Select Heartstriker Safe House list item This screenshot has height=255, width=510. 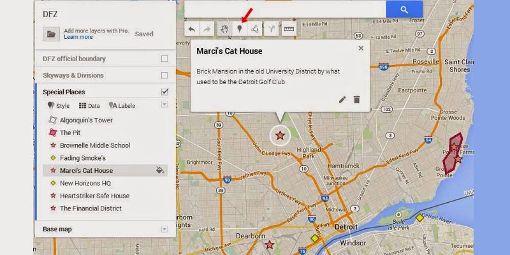pos(94,196)
